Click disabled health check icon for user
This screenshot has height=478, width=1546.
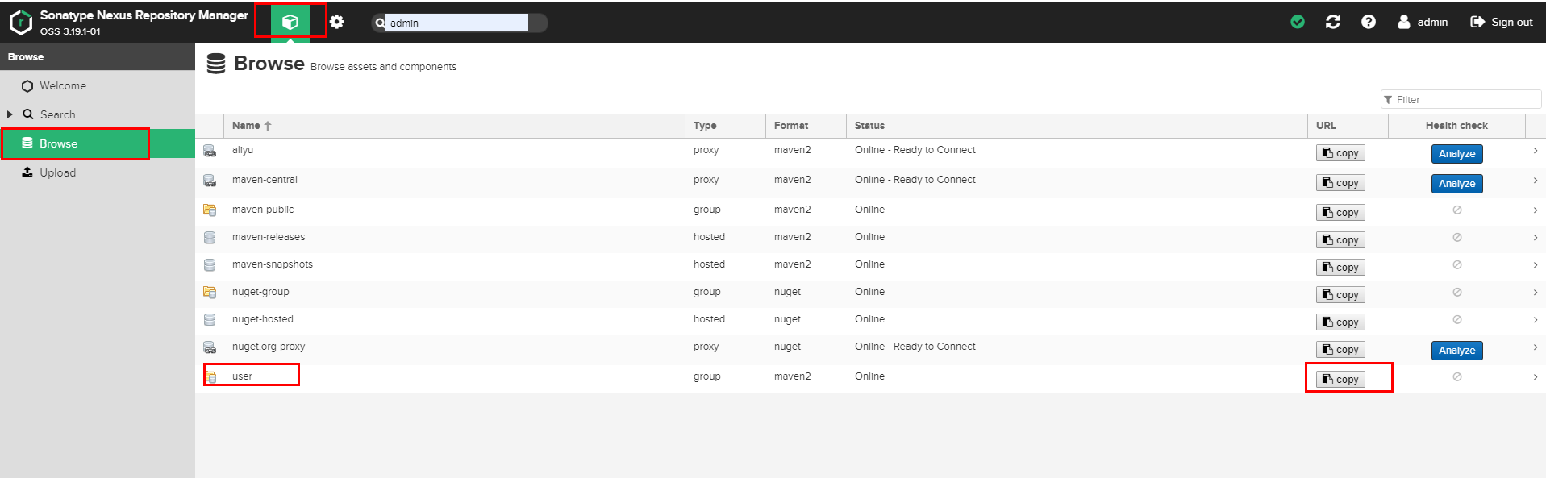coord(1457,376)
